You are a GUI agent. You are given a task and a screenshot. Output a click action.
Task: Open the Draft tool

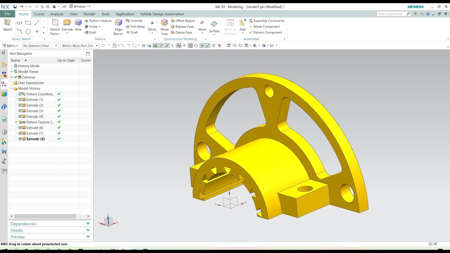point(132,32)
